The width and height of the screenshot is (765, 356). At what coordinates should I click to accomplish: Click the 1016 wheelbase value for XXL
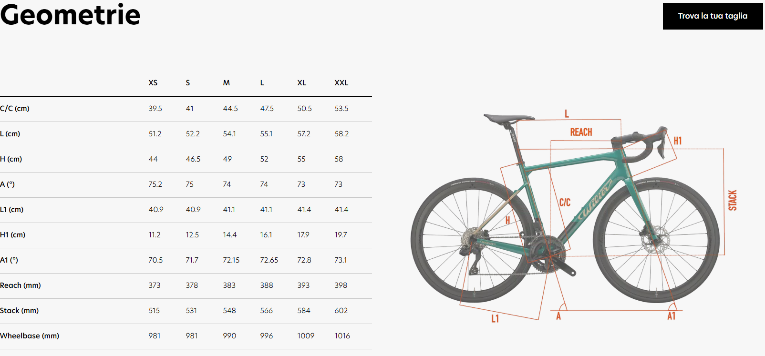pos(342,336)
